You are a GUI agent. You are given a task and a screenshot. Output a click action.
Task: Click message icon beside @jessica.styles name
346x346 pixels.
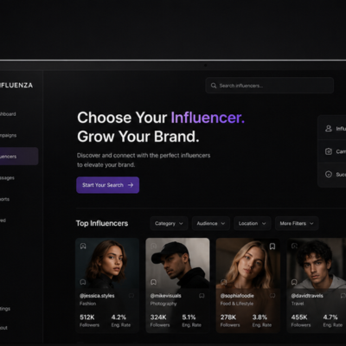131,296
